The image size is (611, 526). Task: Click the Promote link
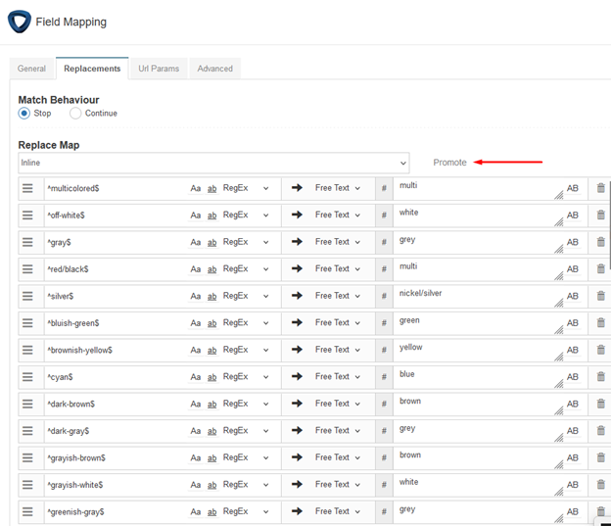coord(449,163)
